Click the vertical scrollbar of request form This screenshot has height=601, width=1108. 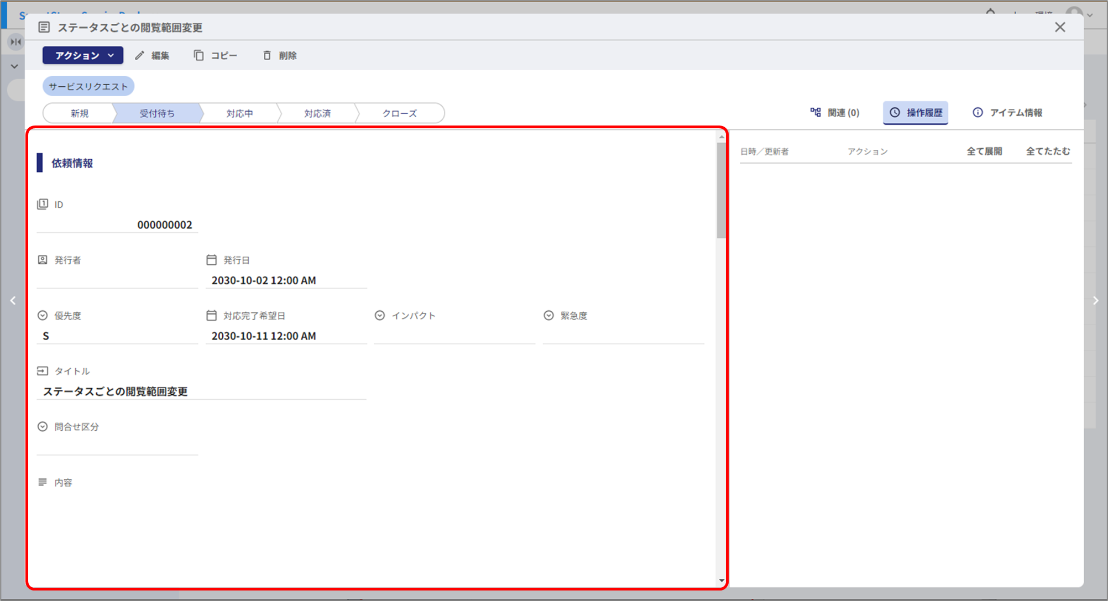click(x=721, y=191)
